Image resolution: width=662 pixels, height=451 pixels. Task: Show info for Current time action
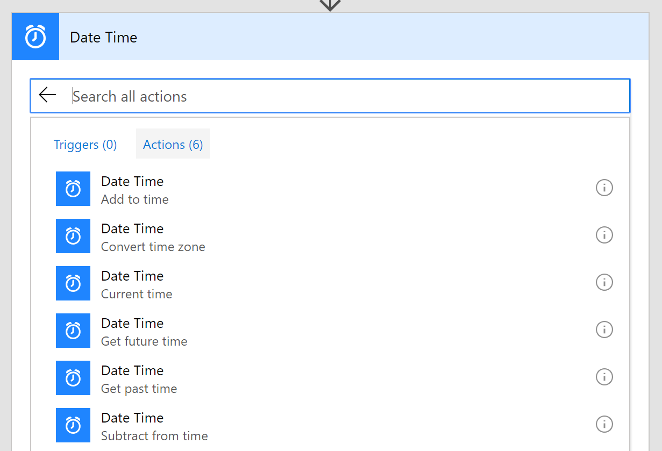pos(604,282)
